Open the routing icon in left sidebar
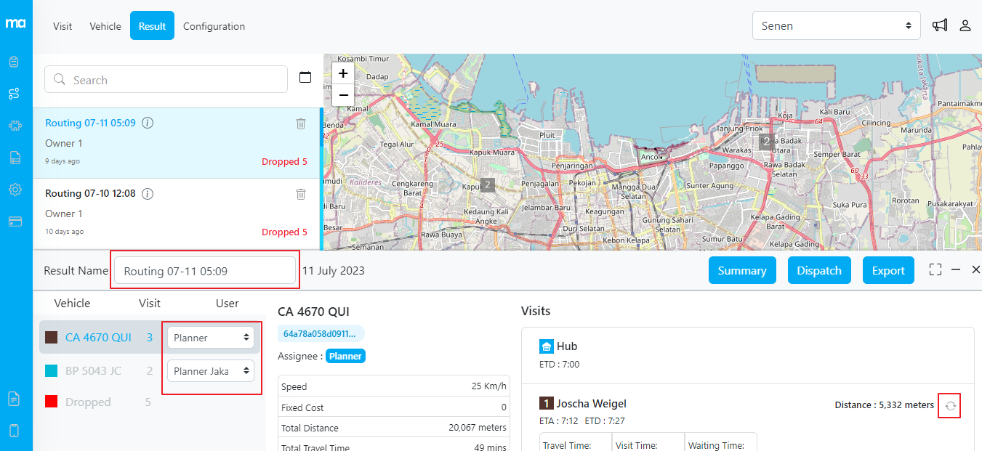982x451 pixels. 15,94
